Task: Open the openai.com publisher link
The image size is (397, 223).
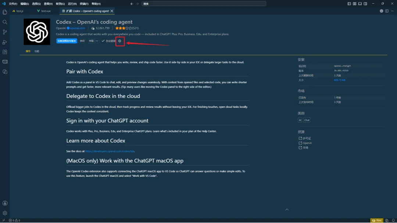Action: pyautogui.click(x=78, y=28)
